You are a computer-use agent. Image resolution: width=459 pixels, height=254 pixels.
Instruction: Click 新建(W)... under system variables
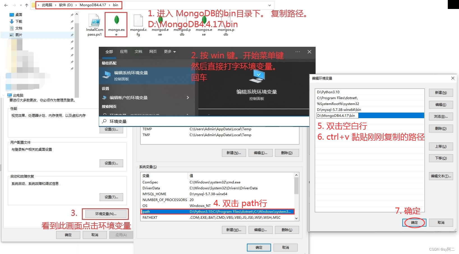tap(234, 230)
